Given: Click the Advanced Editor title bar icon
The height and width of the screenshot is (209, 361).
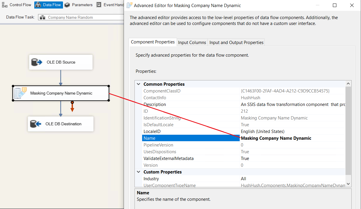Looking at the screenshot, I should tap(129, 5).
